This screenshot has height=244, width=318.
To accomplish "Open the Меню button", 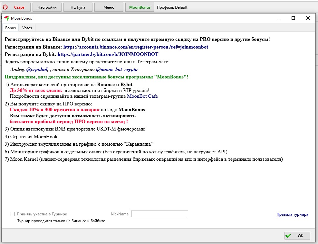I will (109, 7).
